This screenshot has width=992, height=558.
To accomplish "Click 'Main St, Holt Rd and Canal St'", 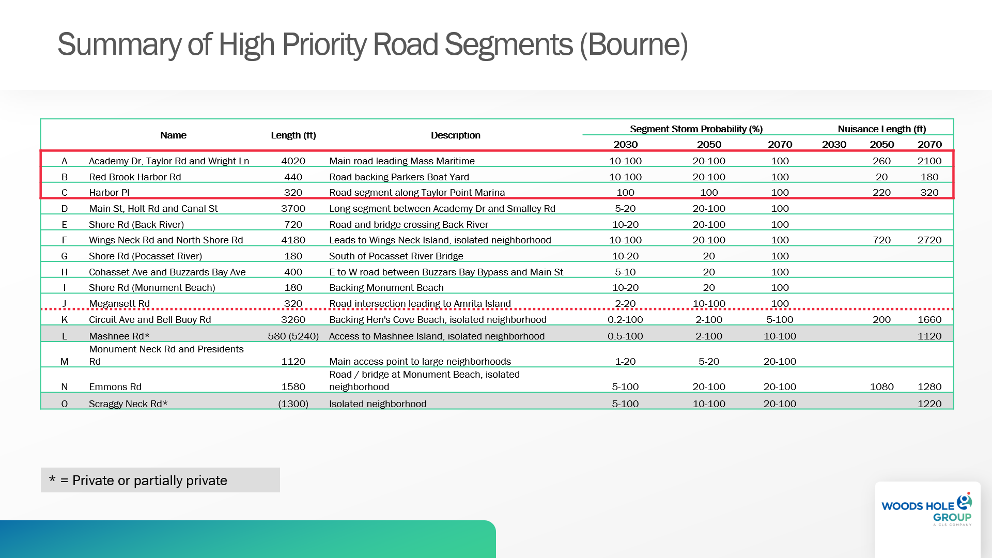I will point(153,209).
